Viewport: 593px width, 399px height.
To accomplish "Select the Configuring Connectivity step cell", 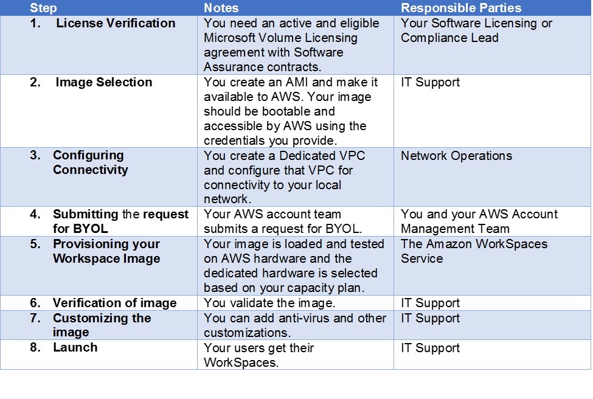I will pos(99,177).
